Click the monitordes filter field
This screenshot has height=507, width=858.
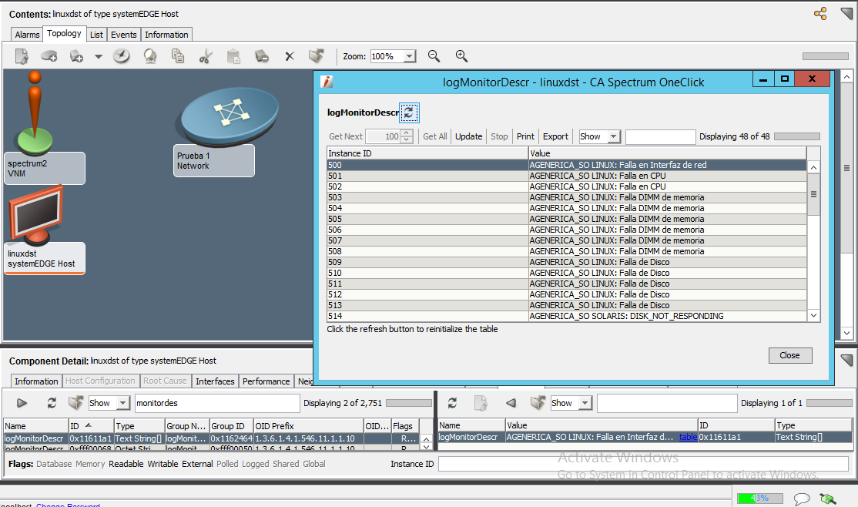tap(216, 403)
